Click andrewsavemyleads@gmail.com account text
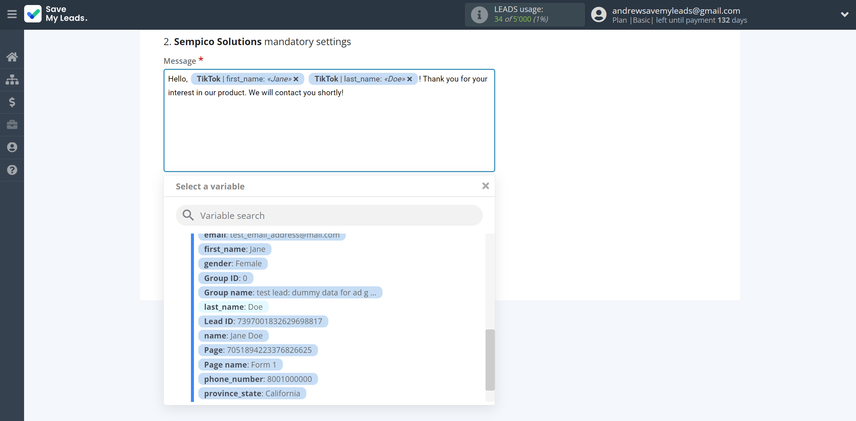Image resolution: width=856 pixels, height=421 pixels. [676, 11]
